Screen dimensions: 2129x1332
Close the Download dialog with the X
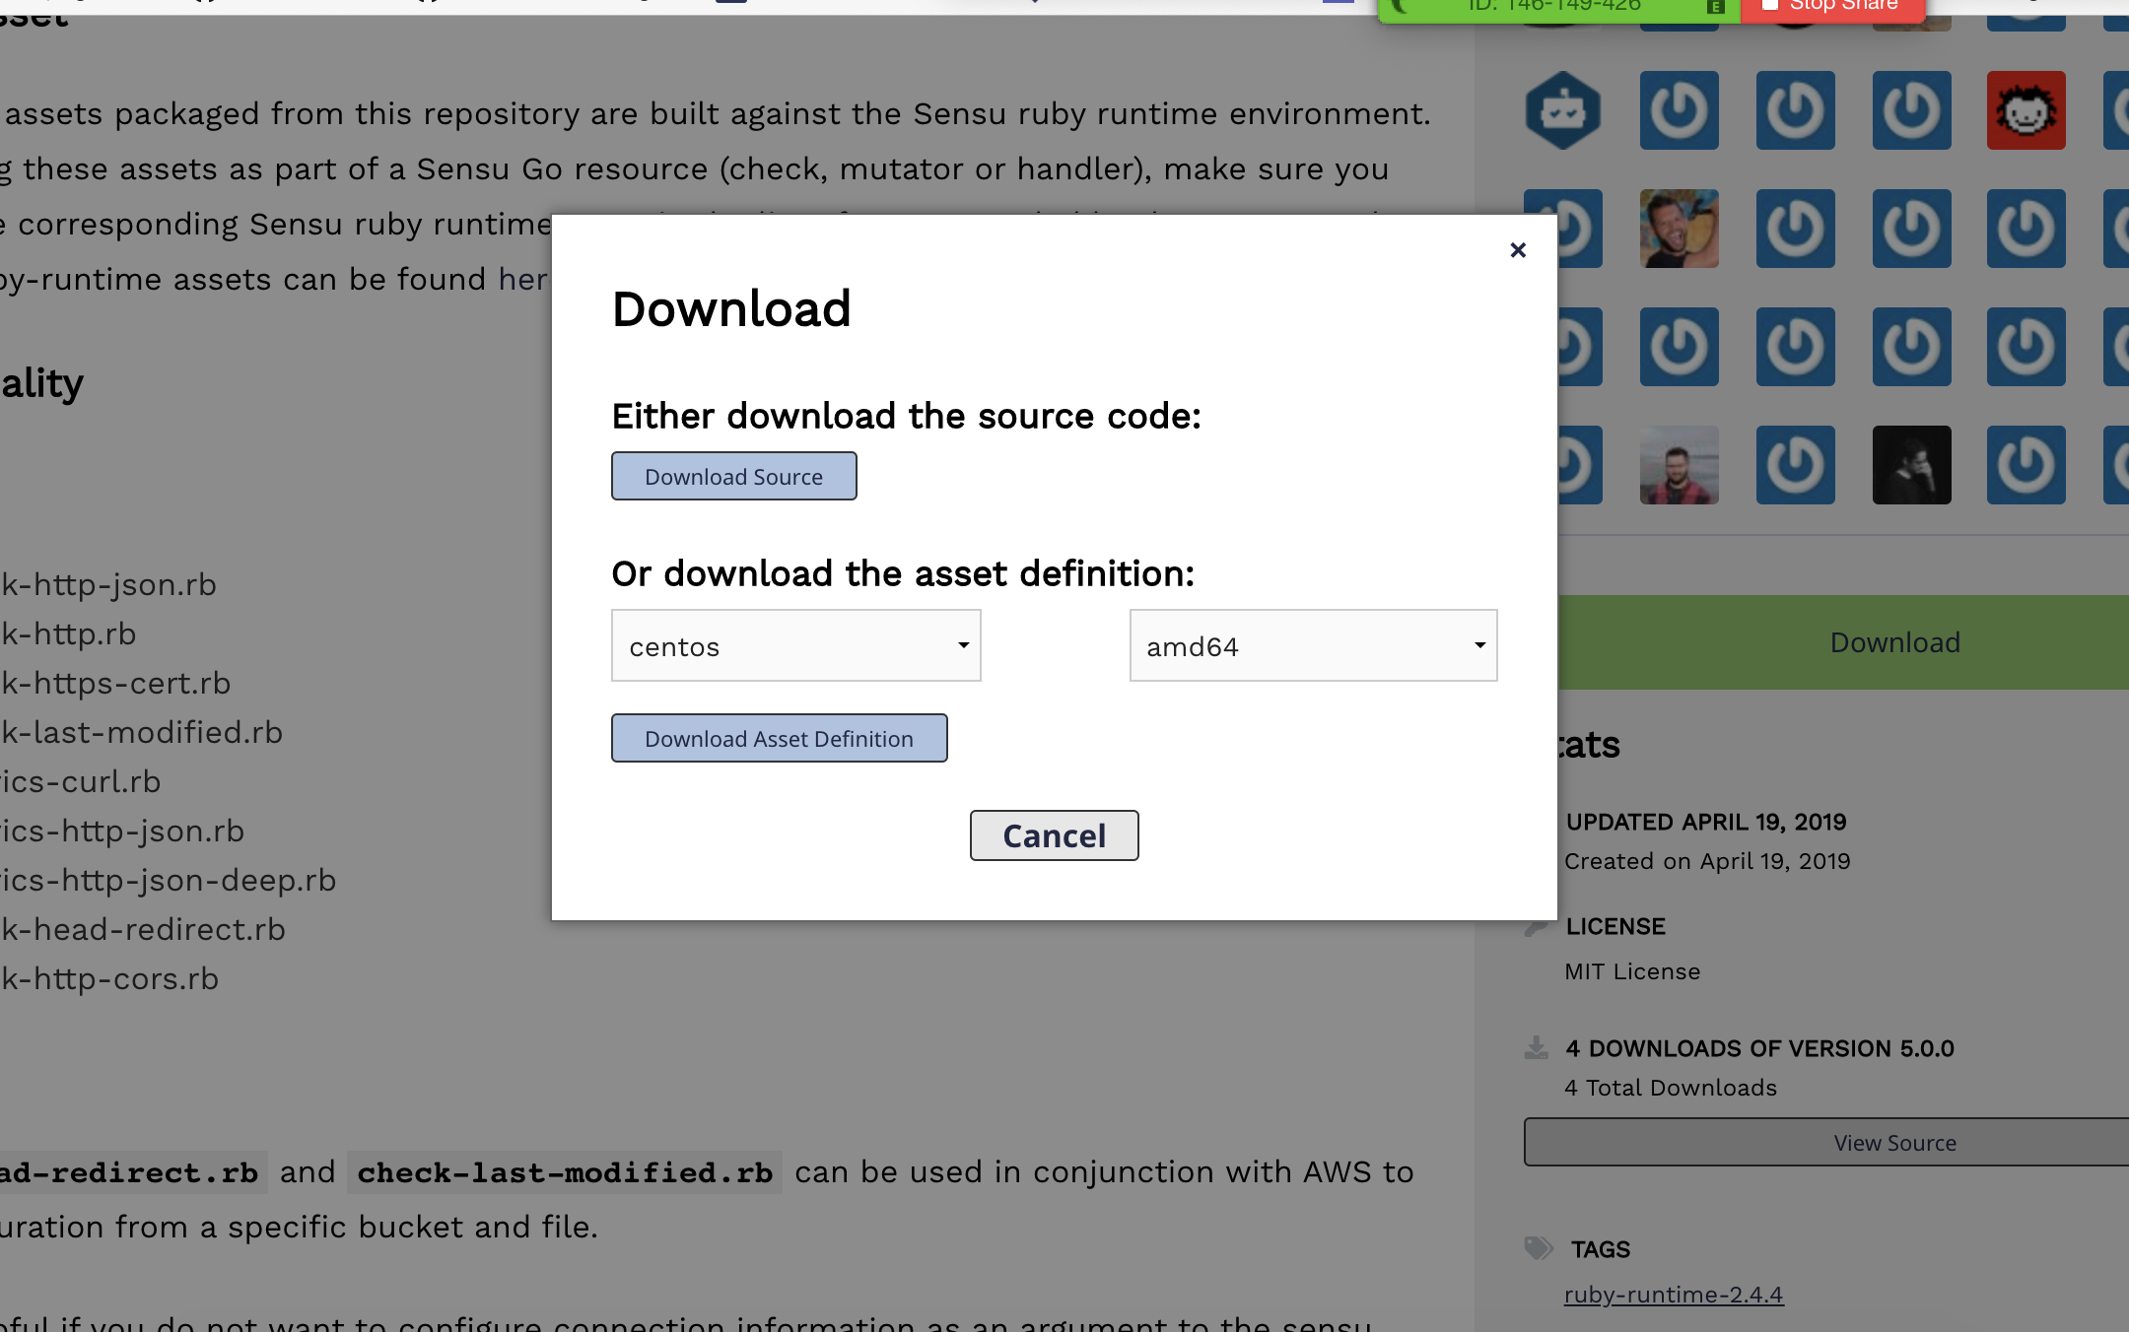click(x=1517, y=250)
